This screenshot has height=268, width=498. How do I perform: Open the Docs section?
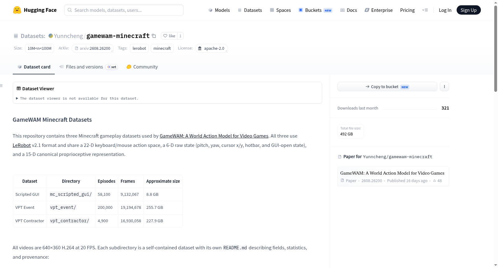pos(349,10)
